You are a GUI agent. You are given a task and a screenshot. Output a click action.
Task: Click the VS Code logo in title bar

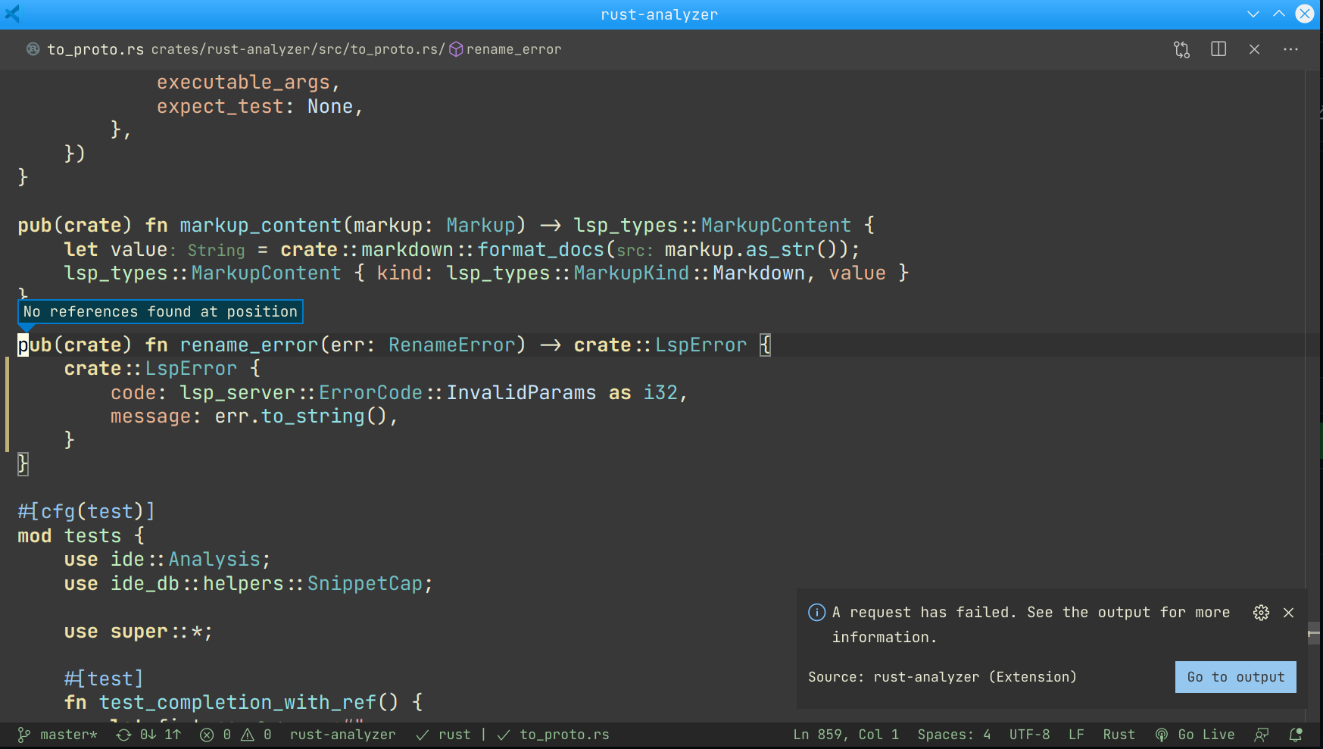click(x=13, y=14)
